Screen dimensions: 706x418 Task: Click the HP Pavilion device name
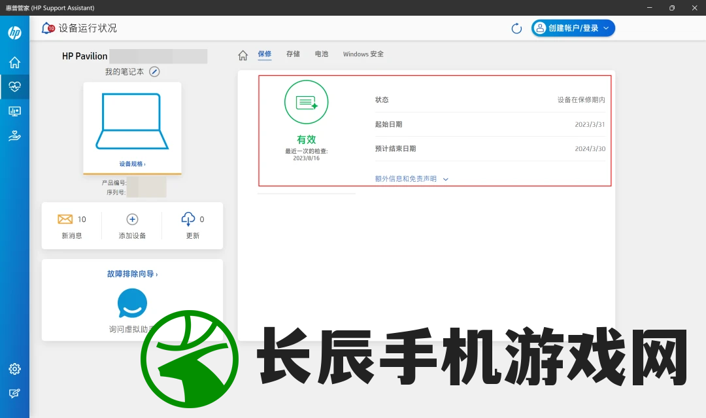pos(84,56)
